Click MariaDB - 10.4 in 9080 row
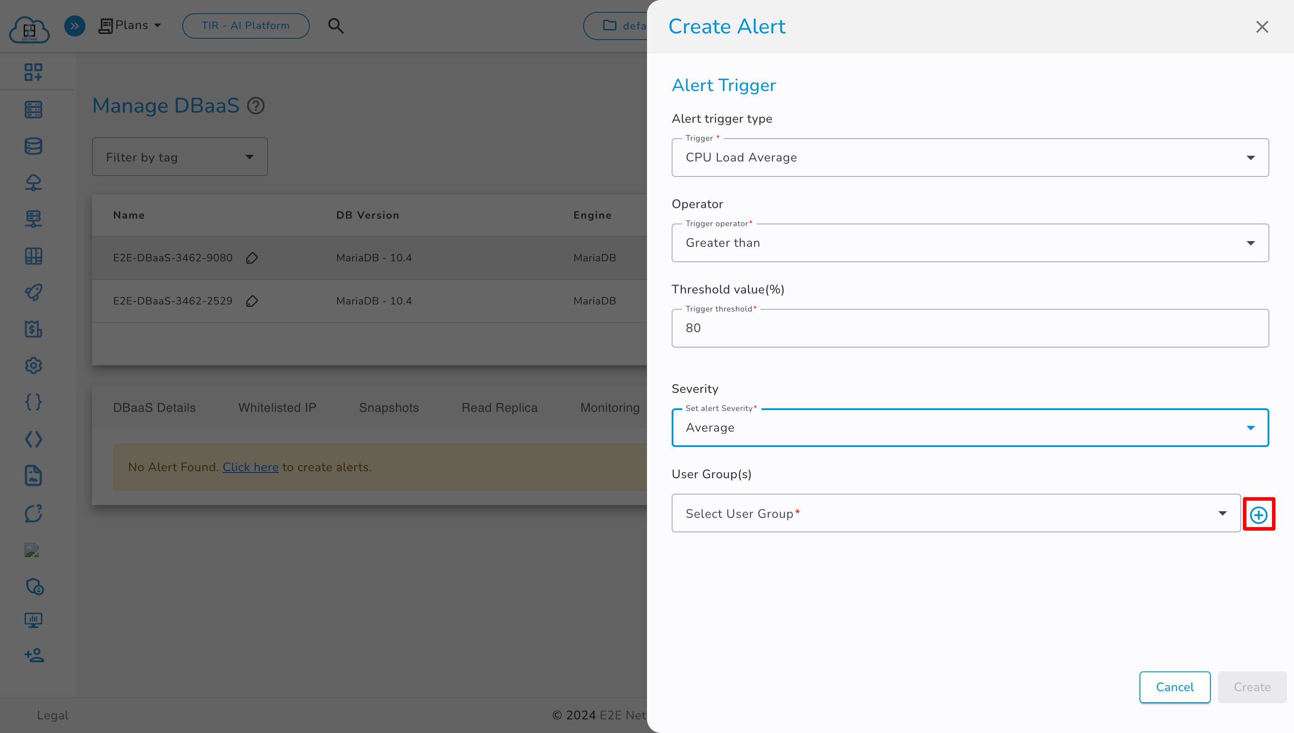 point(374,258)
